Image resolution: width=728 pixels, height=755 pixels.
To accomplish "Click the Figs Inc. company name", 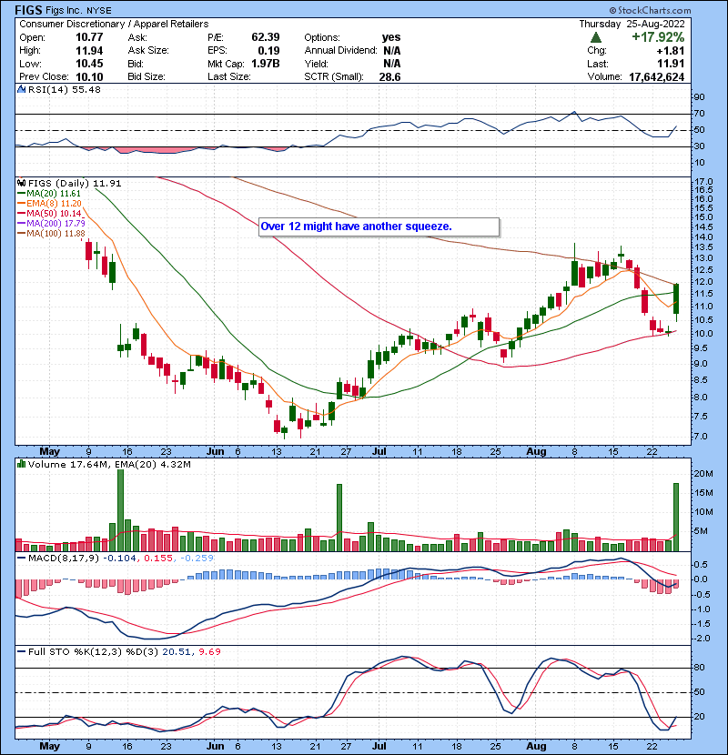I will point(64,10).
